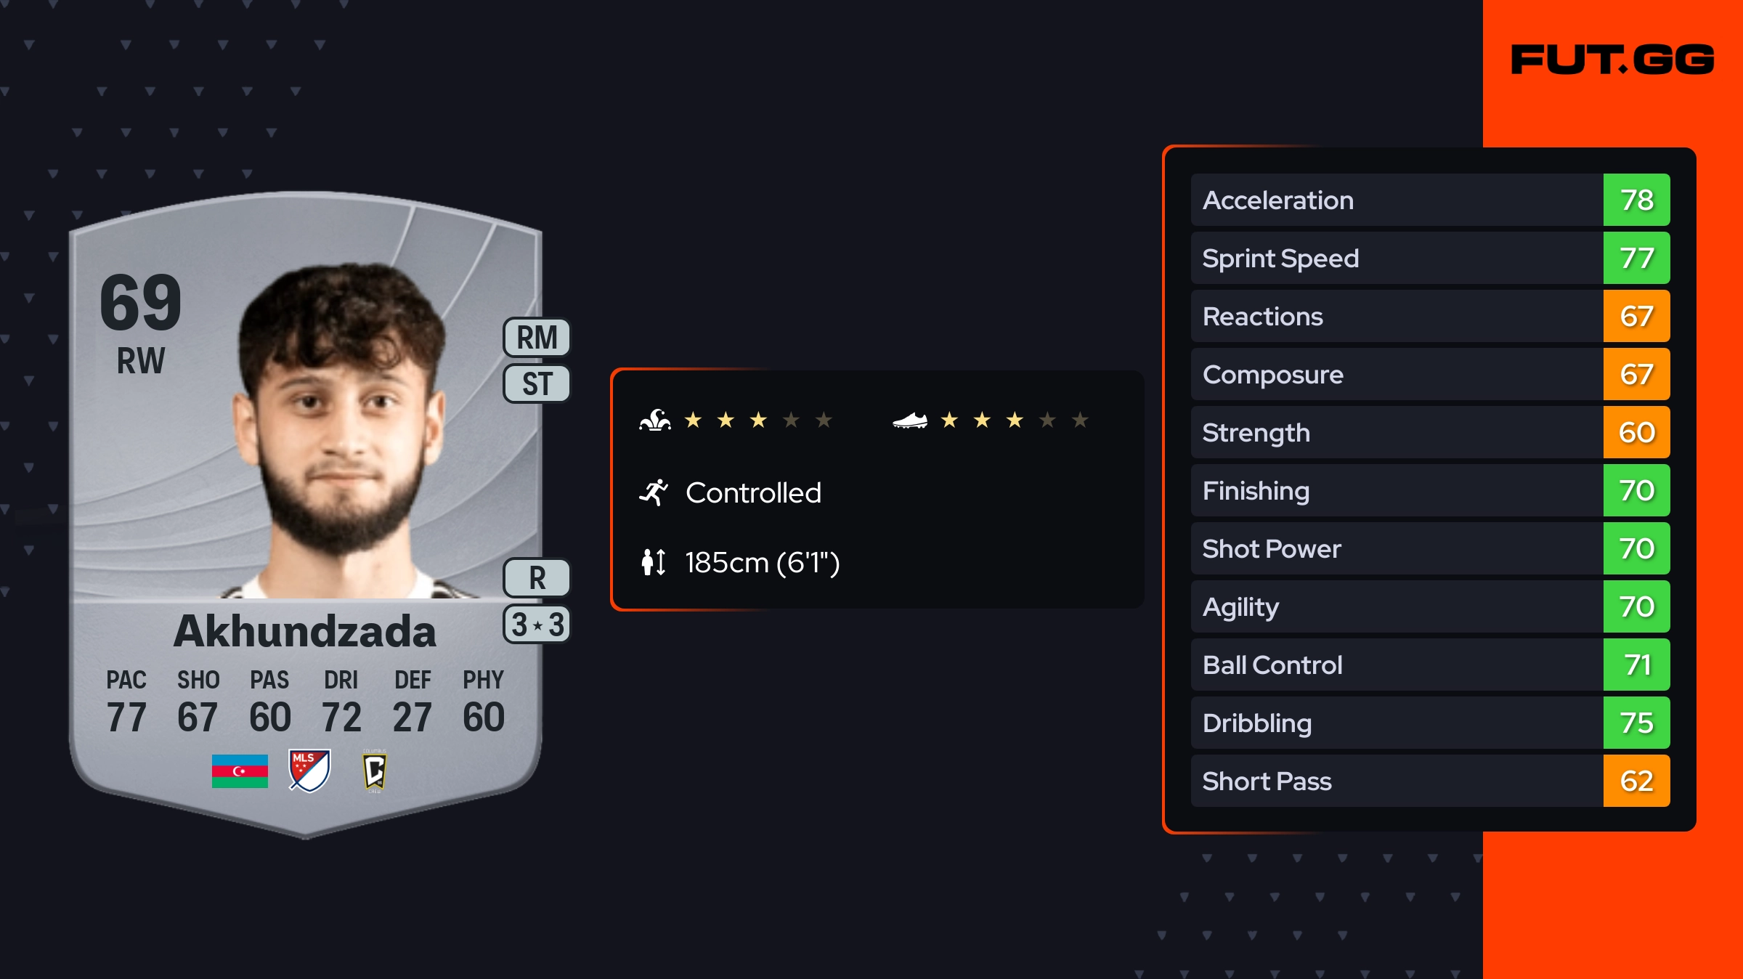
Task: Click the Akhundzada name on card
Action: (304, 631)
